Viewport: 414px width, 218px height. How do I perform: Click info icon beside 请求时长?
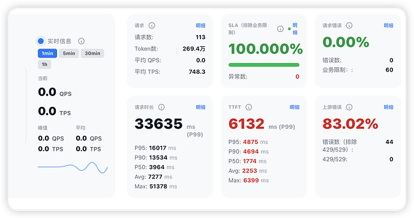click(x=161, y=107)
